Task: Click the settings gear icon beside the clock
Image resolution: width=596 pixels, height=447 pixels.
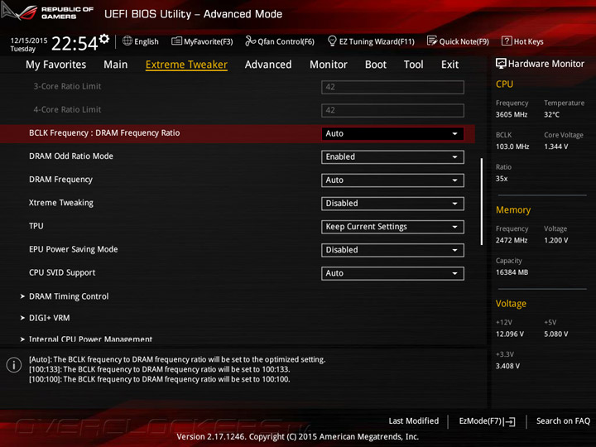Action: pyautogui.click(x=104, y=39)
